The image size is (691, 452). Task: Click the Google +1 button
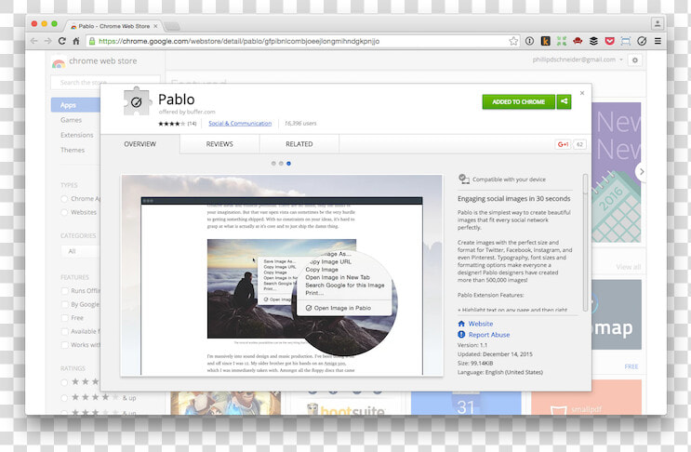pyautogui.click(x=563, y=144)
